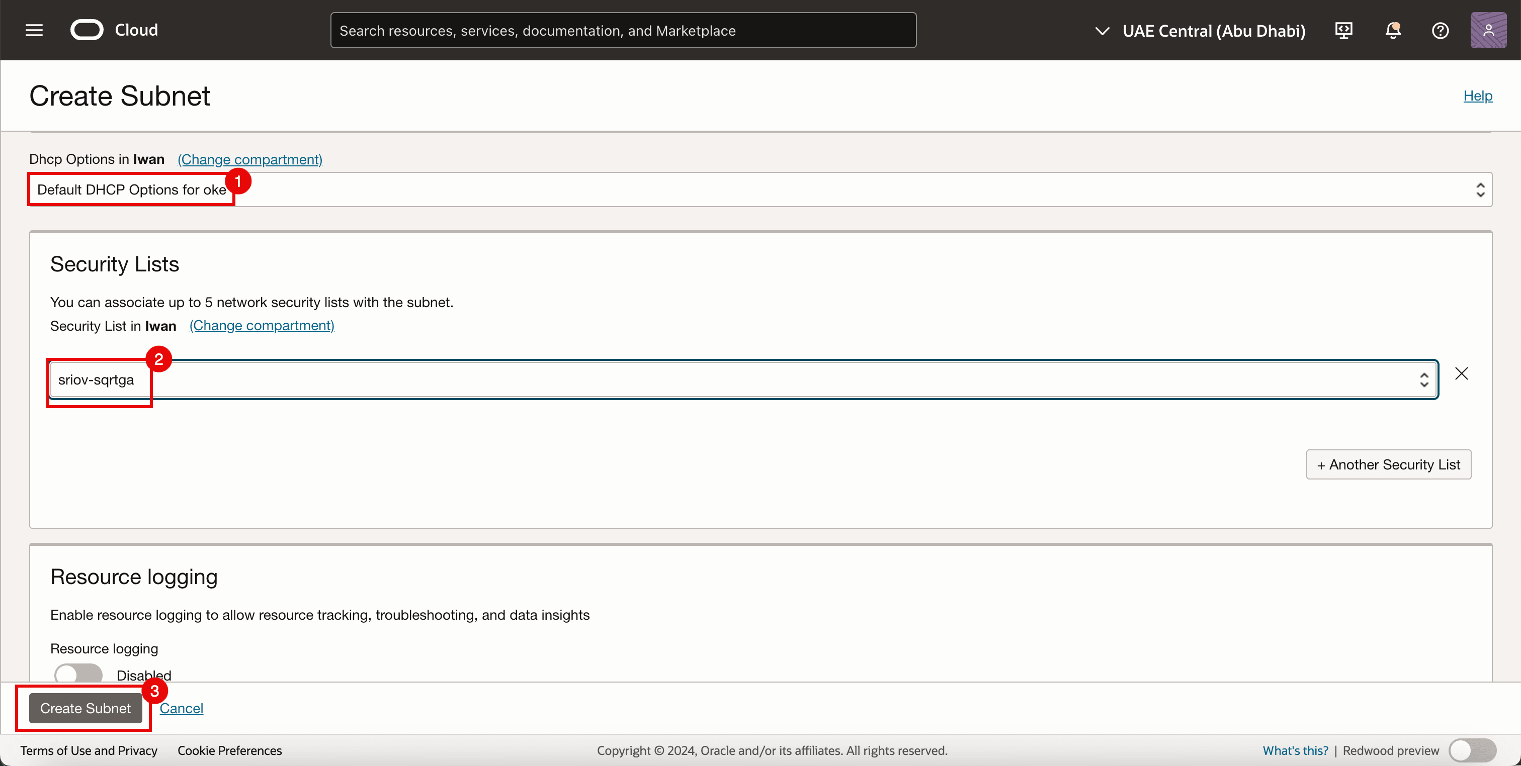Toggle the Redwood preview switch
This screenshot has width=1521, height=766.
tap(1472, 750)
